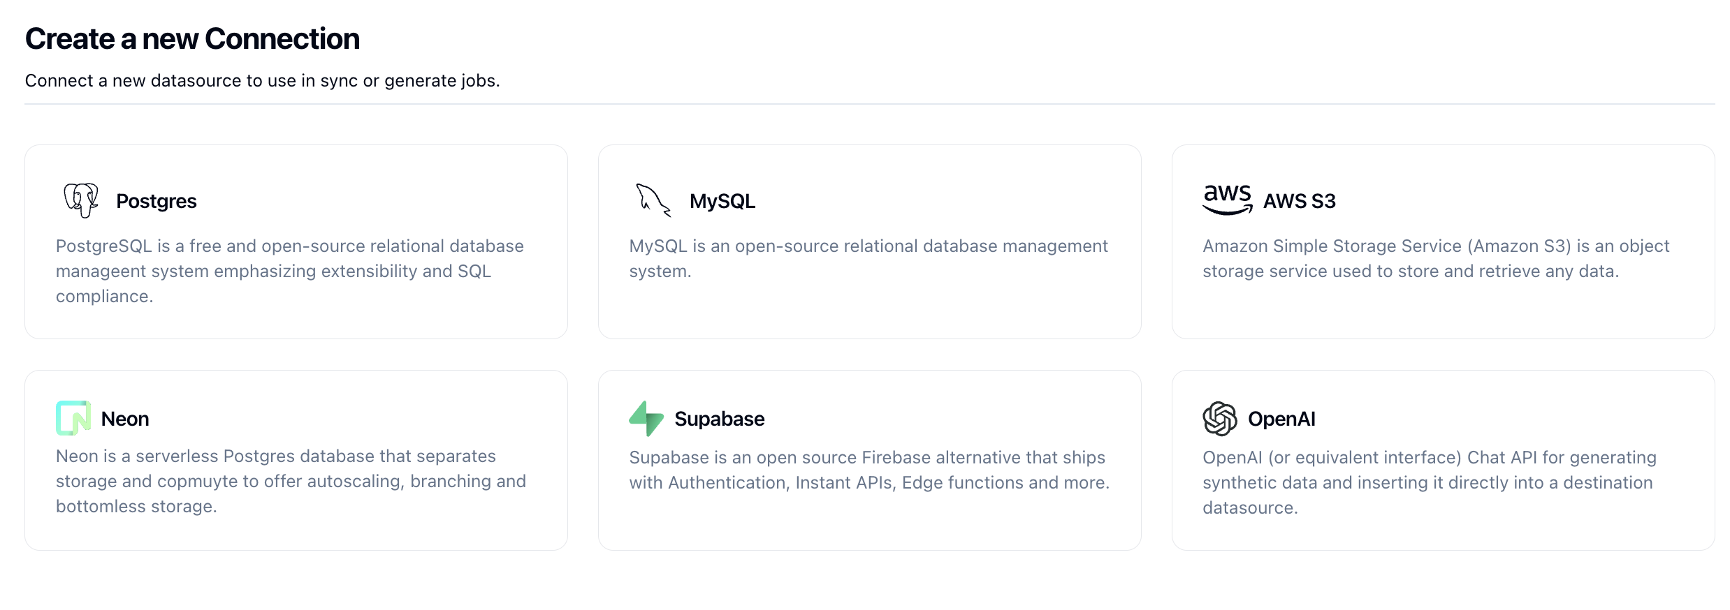Open MySQL card via its description text
Screen dimensions: 1730x610
click(868, 258)
